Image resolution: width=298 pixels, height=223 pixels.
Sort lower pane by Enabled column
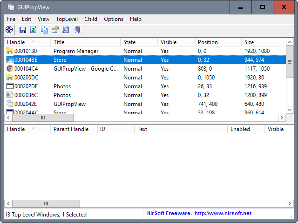(x=246, y=129)
